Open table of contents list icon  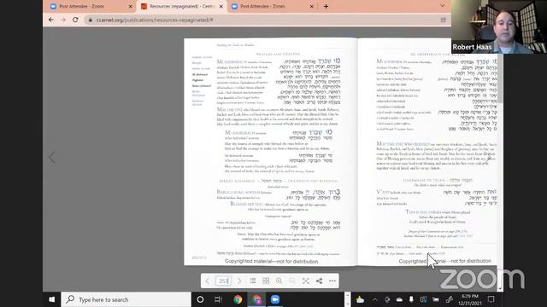[253, 281]
